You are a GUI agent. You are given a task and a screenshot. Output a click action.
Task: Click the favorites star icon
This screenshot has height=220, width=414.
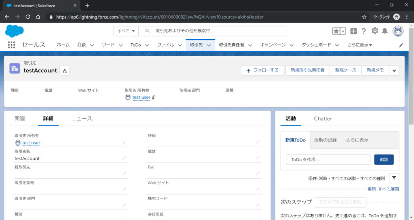[x=336, y=31]
